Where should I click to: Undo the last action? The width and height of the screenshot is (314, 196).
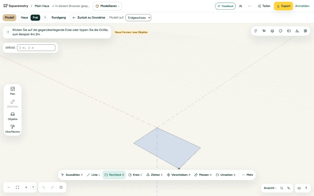[44, 187]
